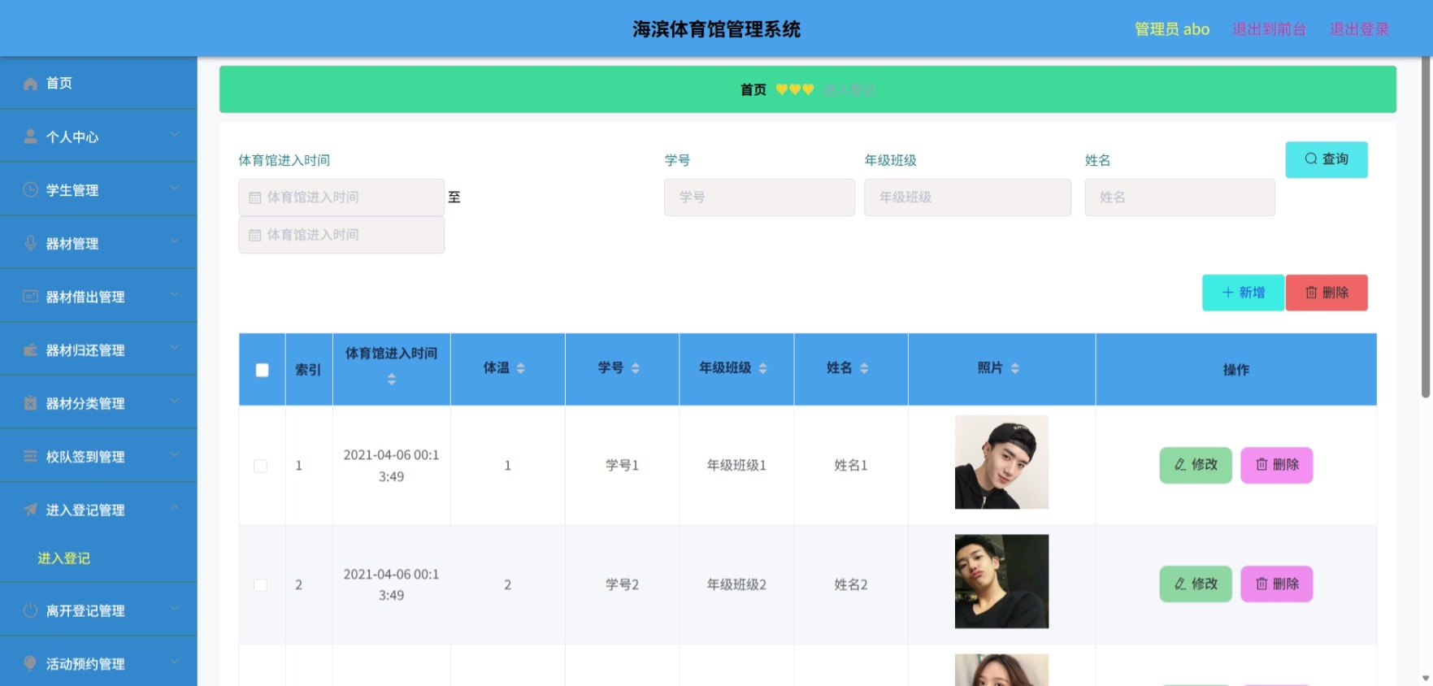Click the 学号 search input
The height and width of the screenshot is (686, 1433).
[759, 198]
